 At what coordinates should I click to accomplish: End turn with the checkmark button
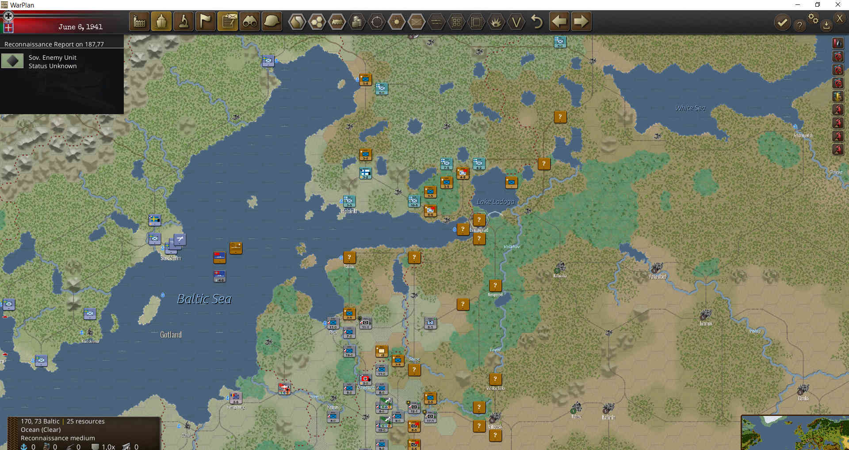coord(782,22)
